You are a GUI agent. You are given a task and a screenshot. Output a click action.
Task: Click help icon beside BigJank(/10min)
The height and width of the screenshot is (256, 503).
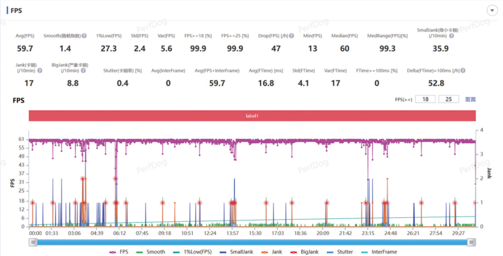[83, 71]
